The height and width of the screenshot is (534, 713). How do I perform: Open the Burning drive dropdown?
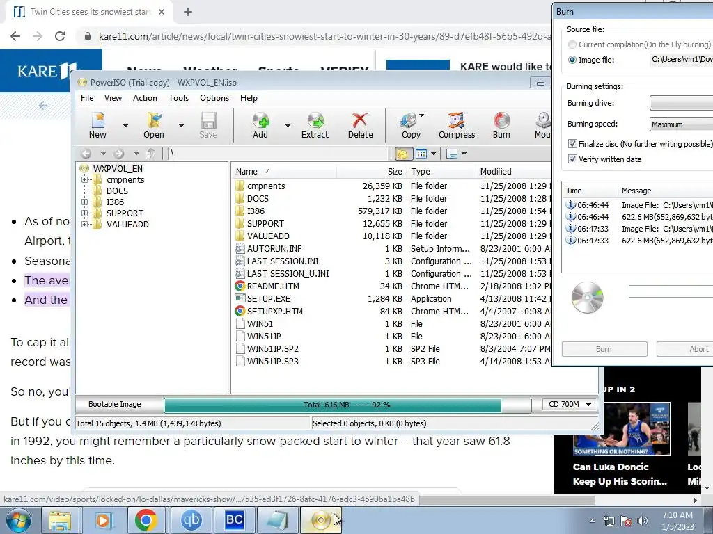(x=682, y=103)
